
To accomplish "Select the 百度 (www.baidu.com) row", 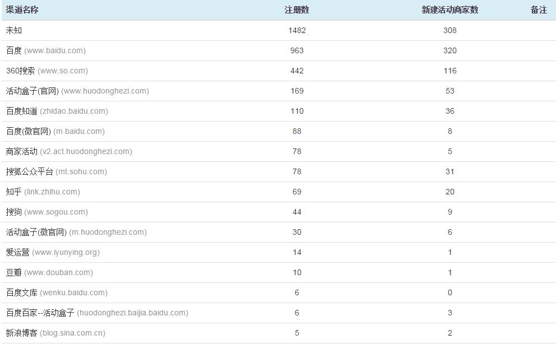I will point(279,50).
